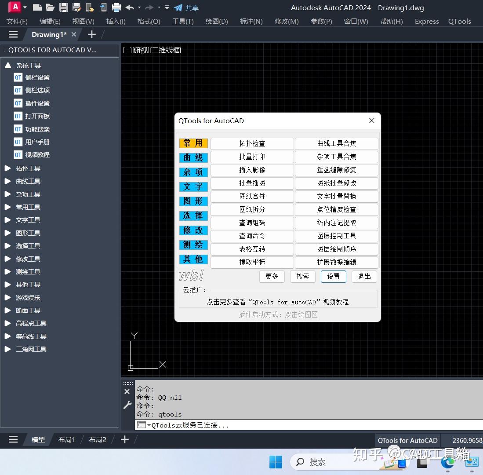
Task: Activate QTools for AutoCAD in the status bar
Action: tap(407, 440)
